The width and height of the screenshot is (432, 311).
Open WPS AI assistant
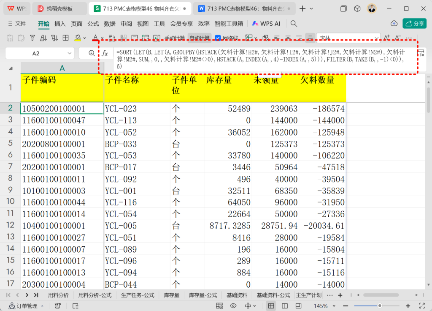[x=266, y=24]
